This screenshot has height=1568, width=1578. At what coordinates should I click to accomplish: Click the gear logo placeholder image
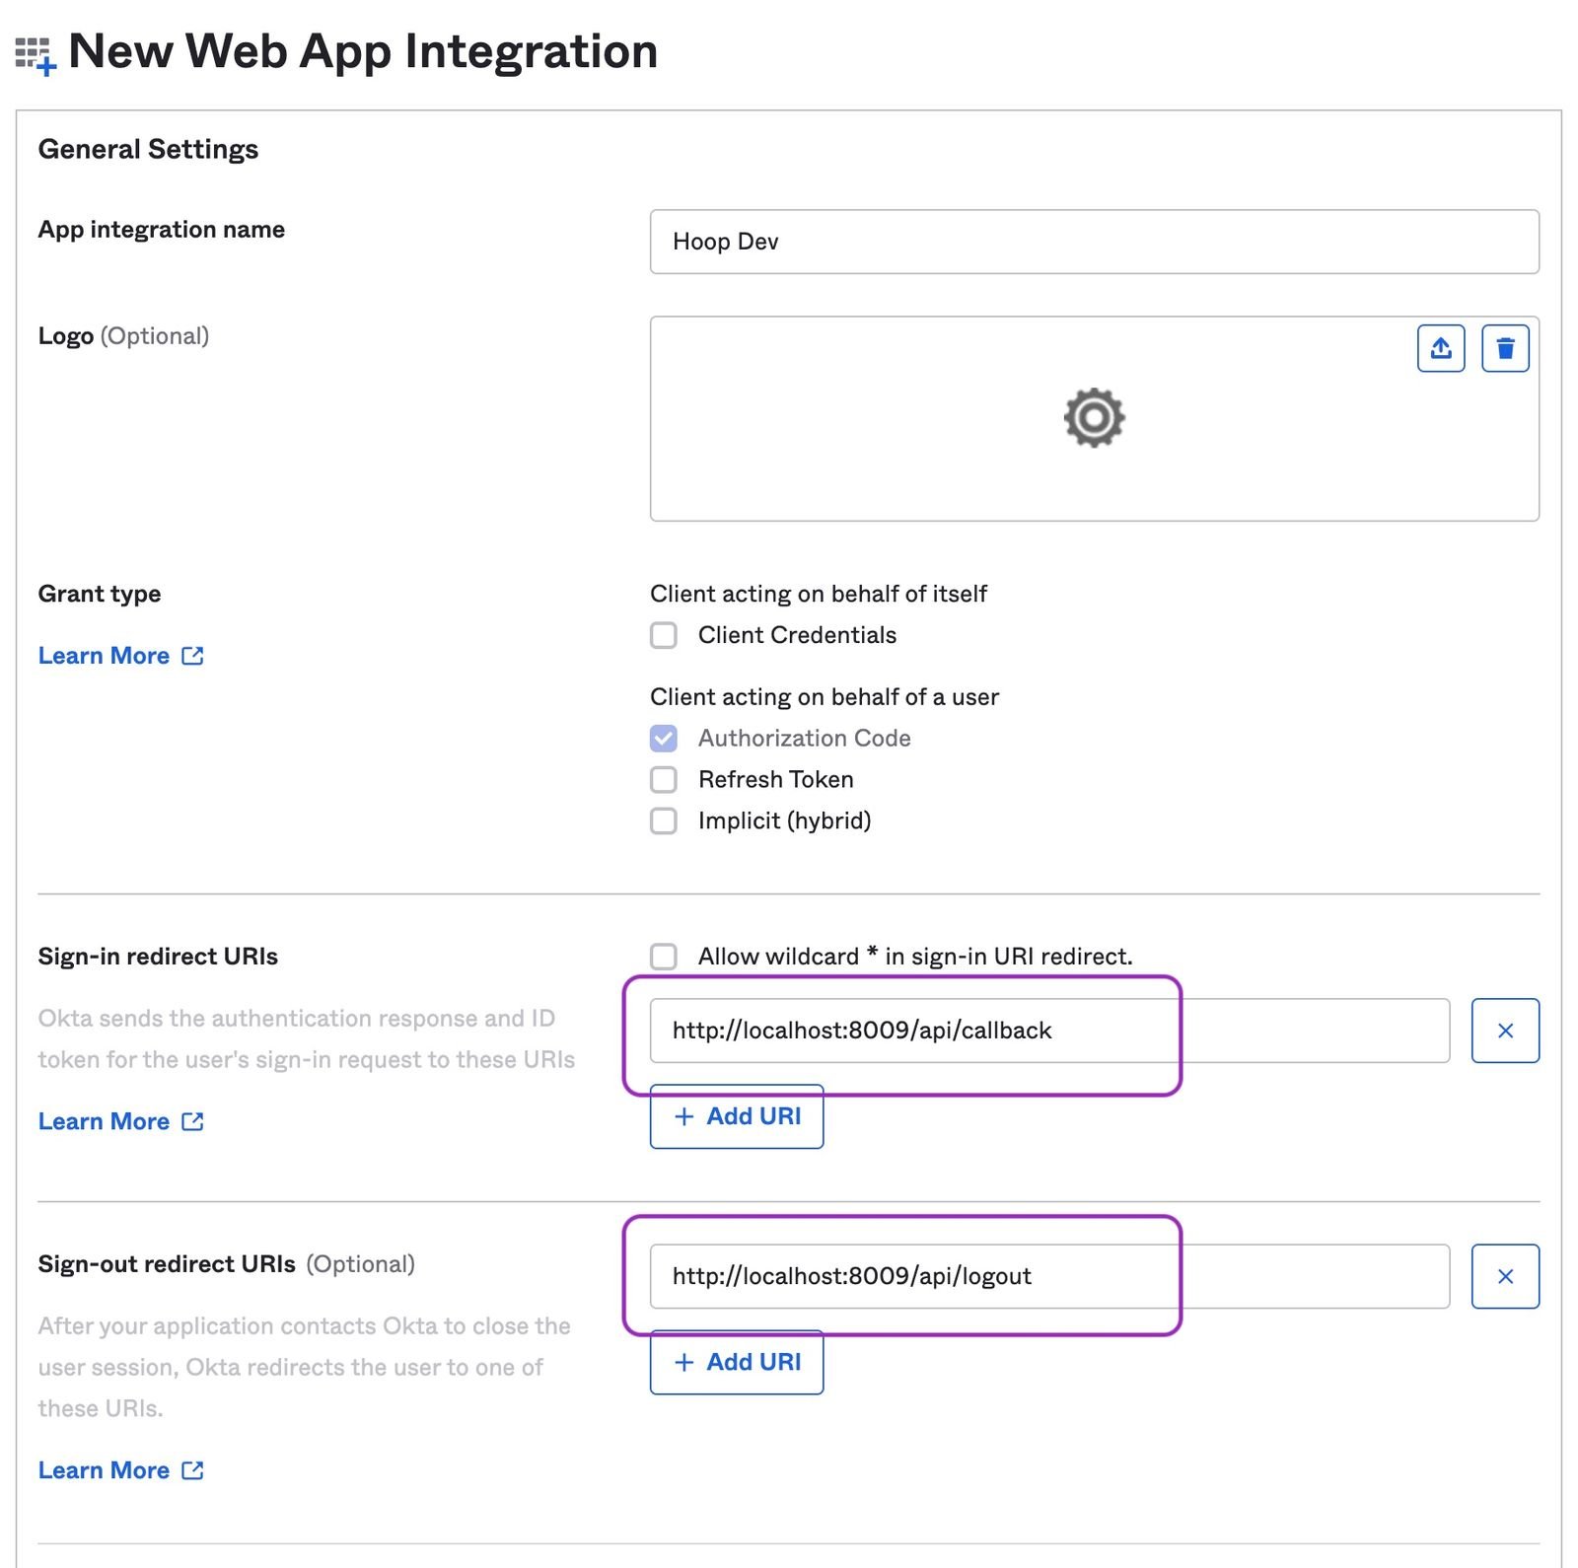tap(1094, 418)
